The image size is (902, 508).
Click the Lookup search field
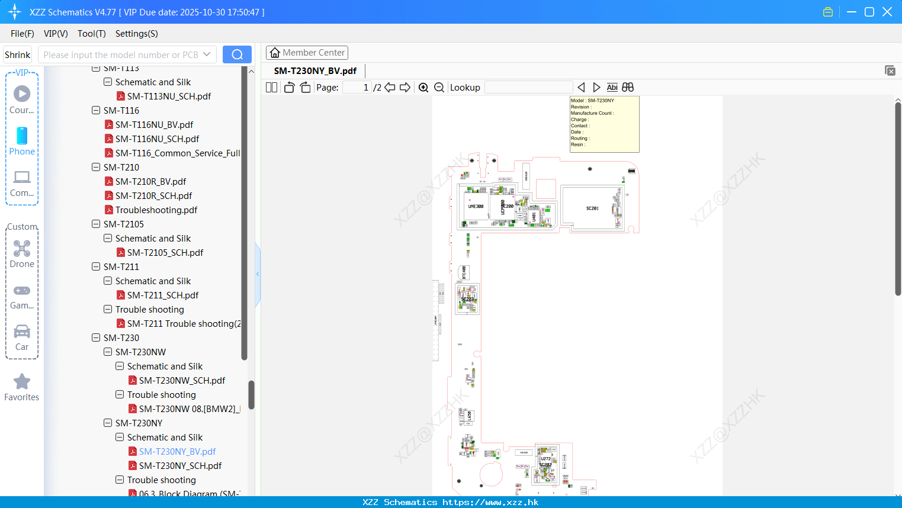(x=528, y=87)
